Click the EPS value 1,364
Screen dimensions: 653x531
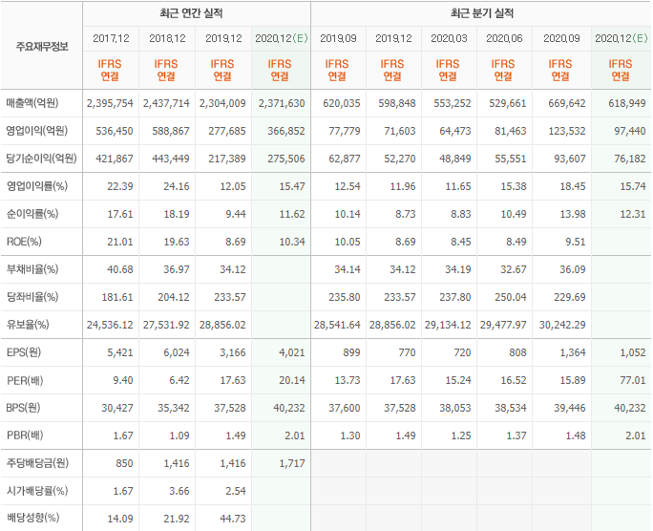(x=573, y=352)
